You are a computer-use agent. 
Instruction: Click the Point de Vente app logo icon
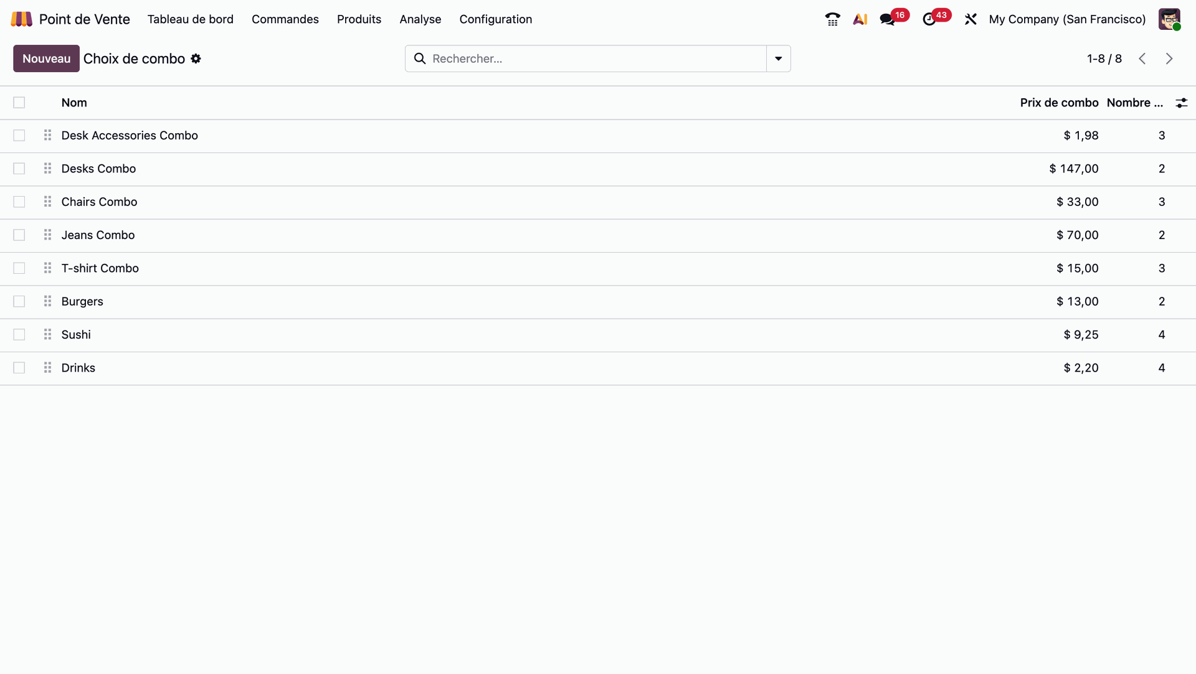pos(21,19)
